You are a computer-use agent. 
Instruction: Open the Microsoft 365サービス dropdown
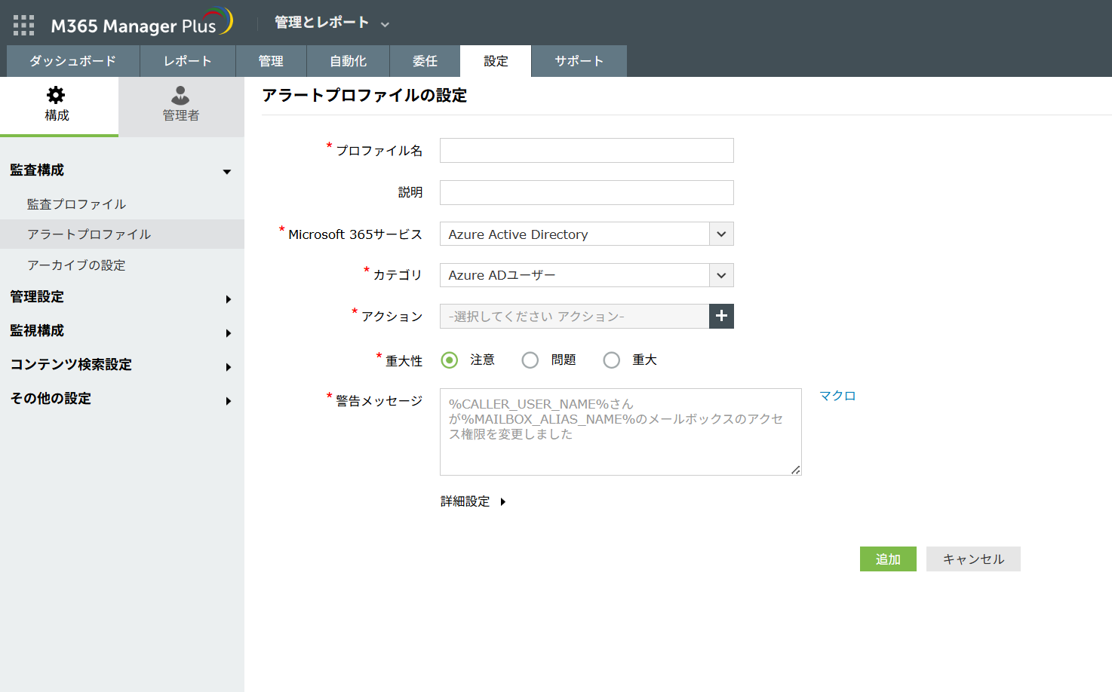pos(587,234)
